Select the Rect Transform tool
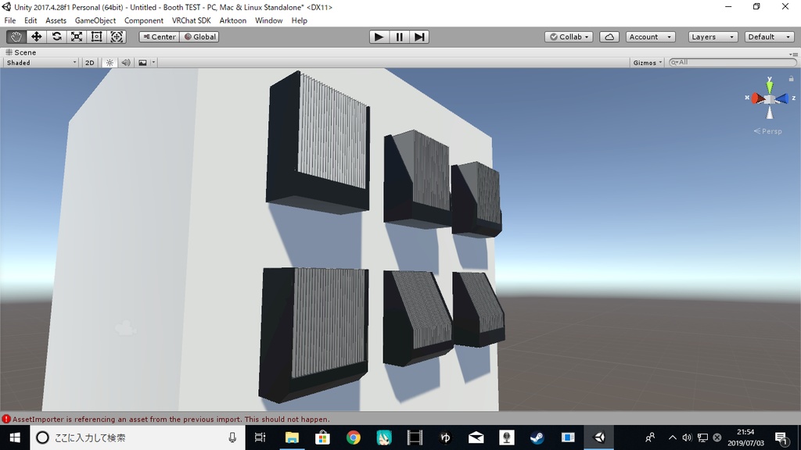Screen dimensions: 801x450 tap(96, 37)
